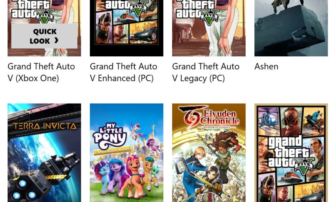
Task: Open the My Little Pony game tile
Action: (126, 153)
